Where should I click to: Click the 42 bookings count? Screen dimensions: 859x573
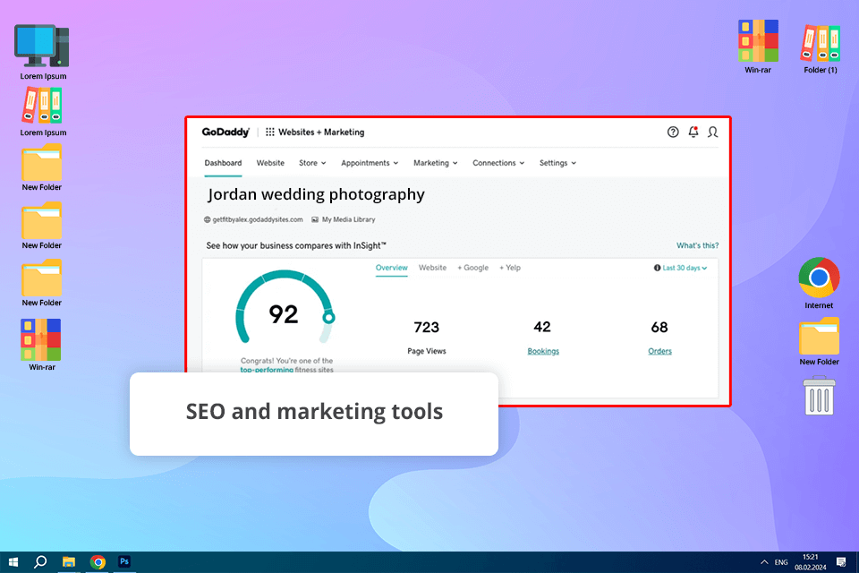(542, 327)
